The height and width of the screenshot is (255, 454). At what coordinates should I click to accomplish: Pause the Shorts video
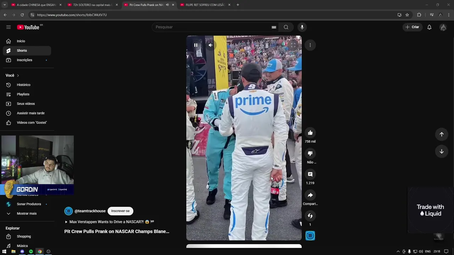(x=196, y=45)
